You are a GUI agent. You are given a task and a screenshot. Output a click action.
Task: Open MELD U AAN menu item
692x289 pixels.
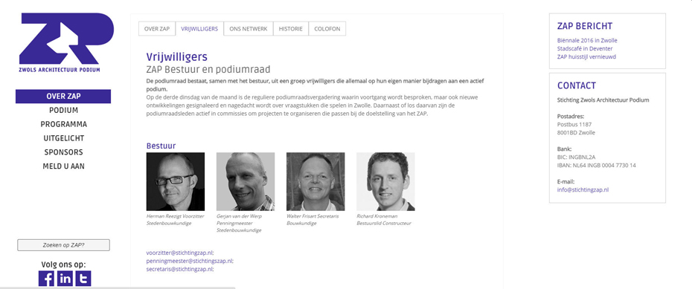click(63, 166)
